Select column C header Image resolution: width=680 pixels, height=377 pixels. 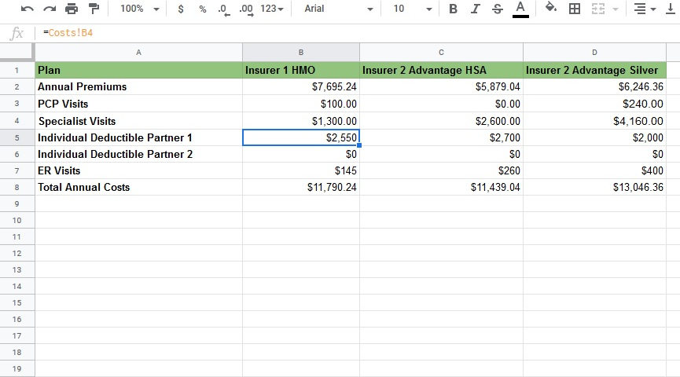point(441,53)
